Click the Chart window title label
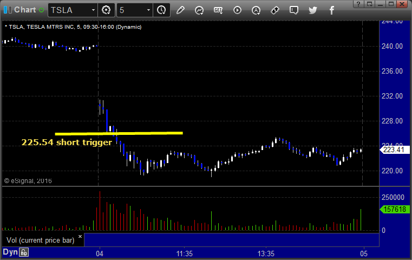412x260 pixels. point(25,10)
